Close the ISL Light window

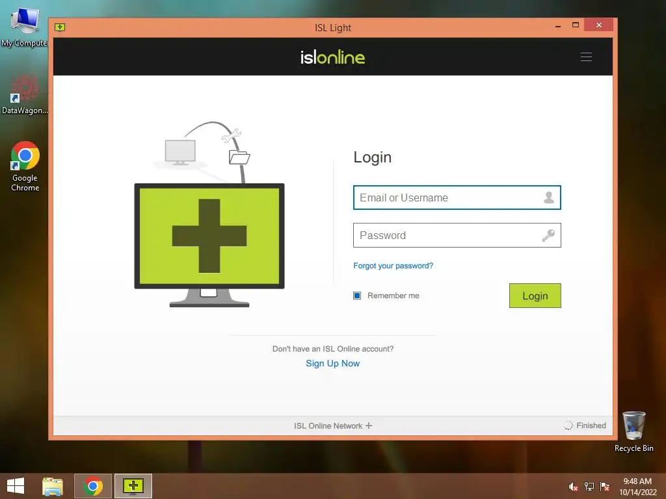coord(598,25)
